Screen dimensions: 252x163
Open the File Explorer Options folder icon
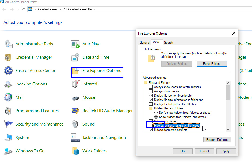pos(75,71)
